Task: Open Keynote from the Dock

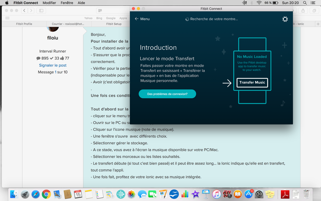Action: point(206,194)
